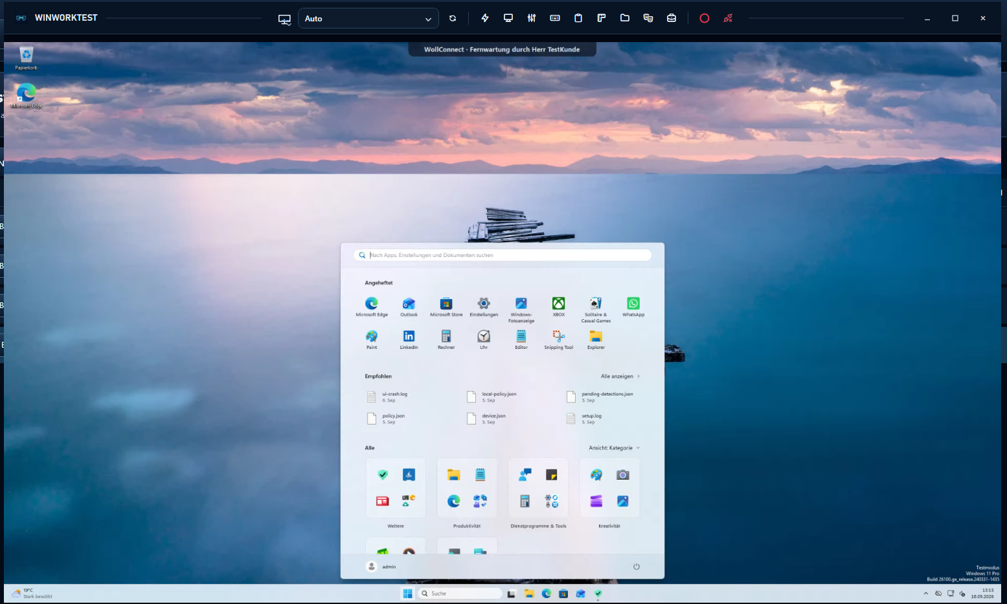The image size is (1007, 604).
Task: Open Snipping Tool in Start menu
Action: click(x=558, y=340)
